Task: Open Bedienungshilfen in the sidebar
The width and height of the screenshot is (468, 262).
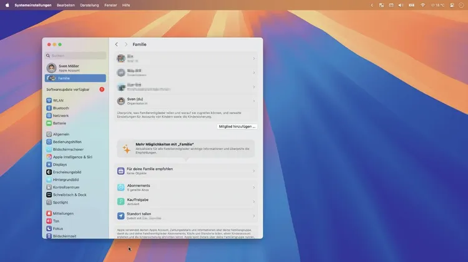Action: pyautogui.click(x=76, y=142)
